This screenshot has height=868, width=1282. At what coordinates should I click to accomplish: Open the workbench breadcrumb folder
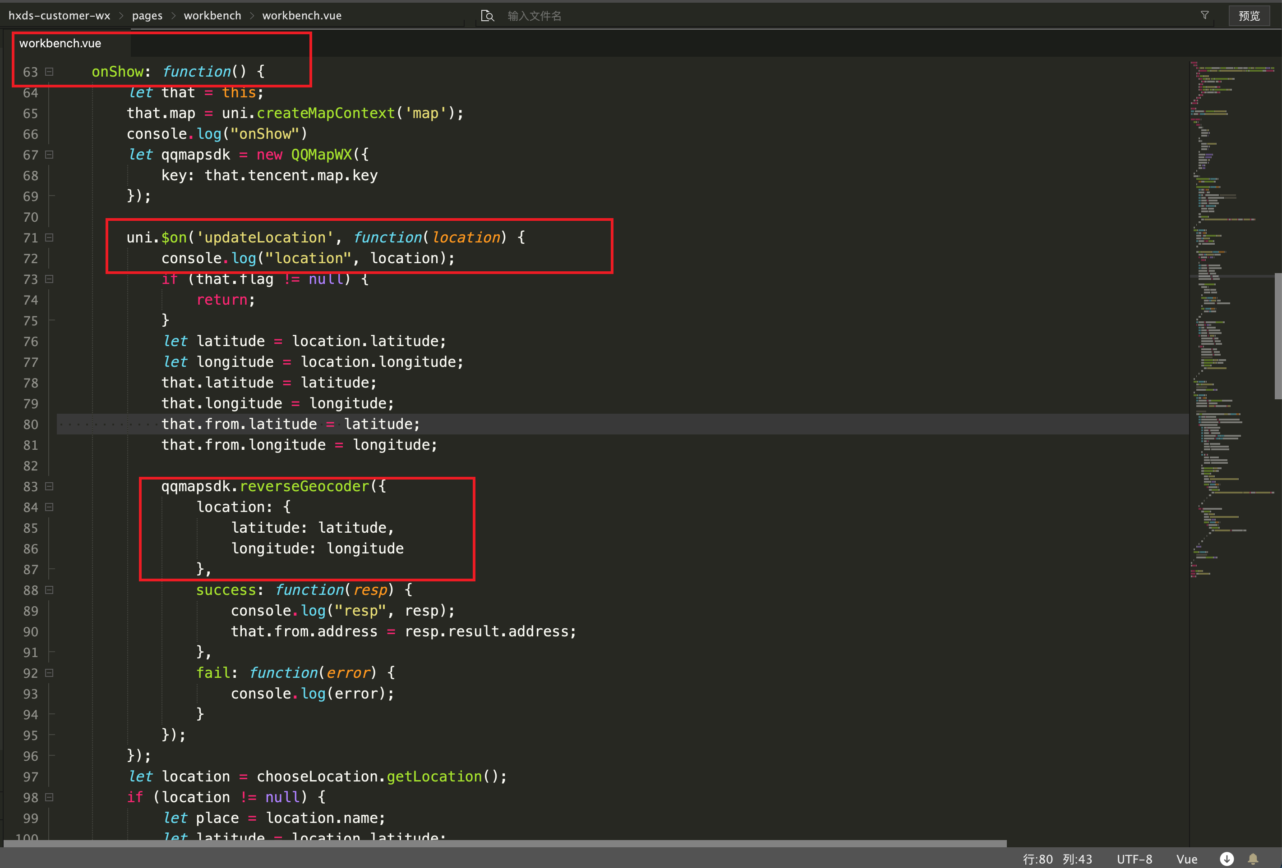212,15
